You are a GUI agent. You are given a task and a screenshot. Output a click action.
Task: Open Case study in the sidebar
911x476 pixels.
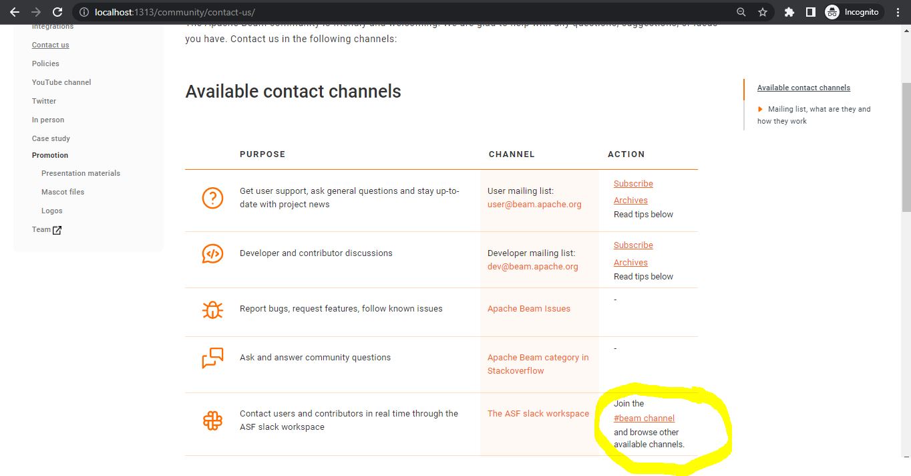click(x=51, y=138)
